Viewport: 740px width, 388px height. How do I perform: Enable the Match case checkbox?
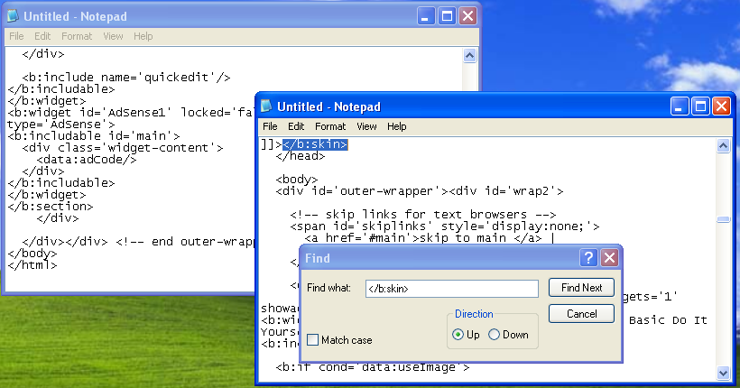(x=312, y=340)
